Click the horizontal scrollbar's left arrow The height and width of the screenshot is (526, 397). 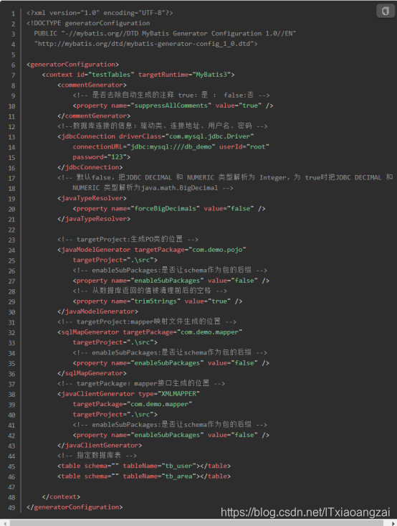tap(5, 523)
